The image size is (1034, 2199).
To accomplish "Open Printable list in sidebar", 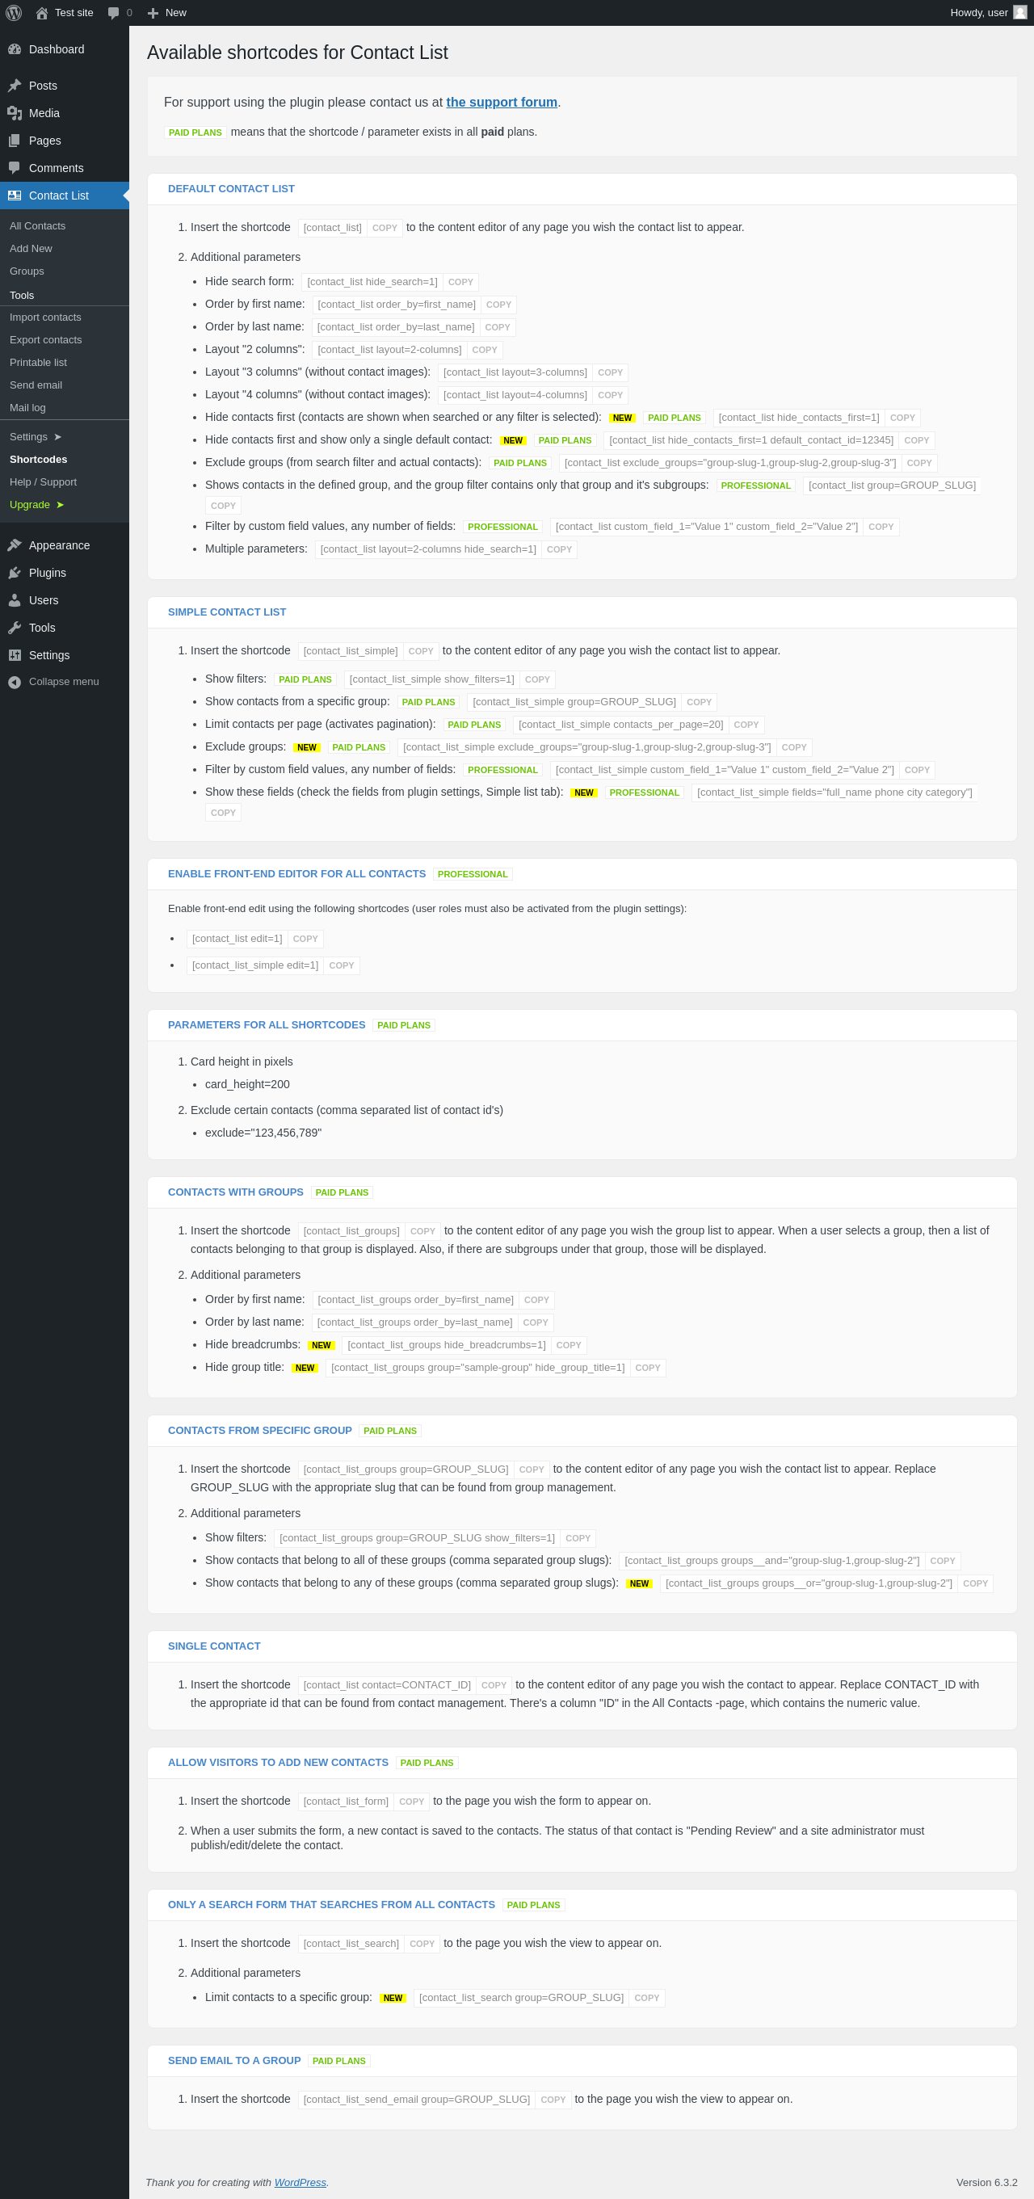I will (39, 363).
